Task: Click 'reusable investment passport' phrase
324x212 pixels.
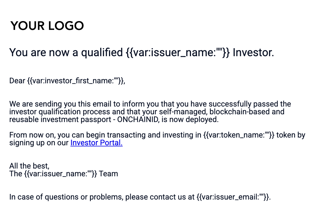Action: (x=60, y=120)
